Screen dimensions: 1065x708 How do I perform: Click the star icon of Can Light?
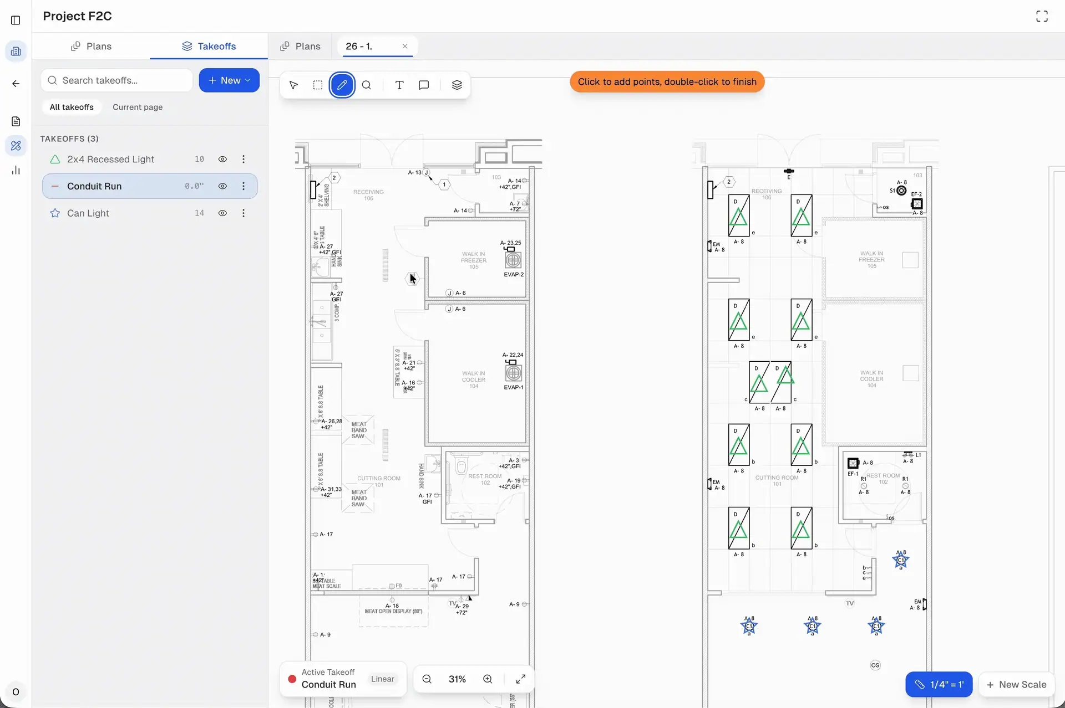click(x=55, y=213)
